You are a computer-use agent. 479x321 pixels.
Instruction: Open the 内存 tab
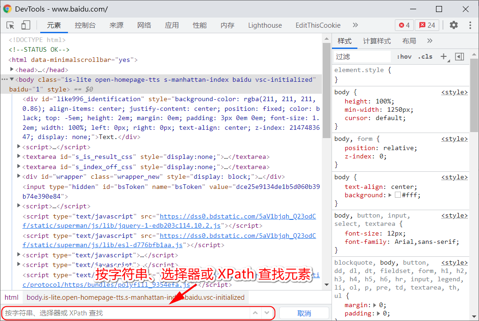coord(227,25)
